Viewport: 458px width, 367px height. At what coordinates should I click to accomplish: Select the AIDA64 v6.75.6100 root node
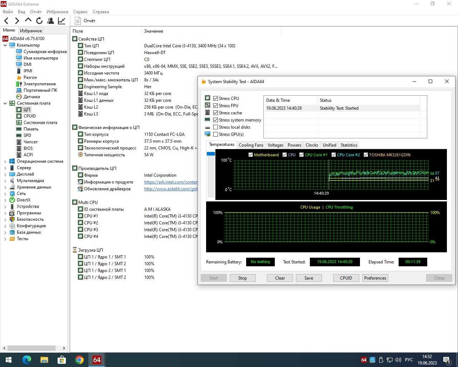tap(27, 39)
